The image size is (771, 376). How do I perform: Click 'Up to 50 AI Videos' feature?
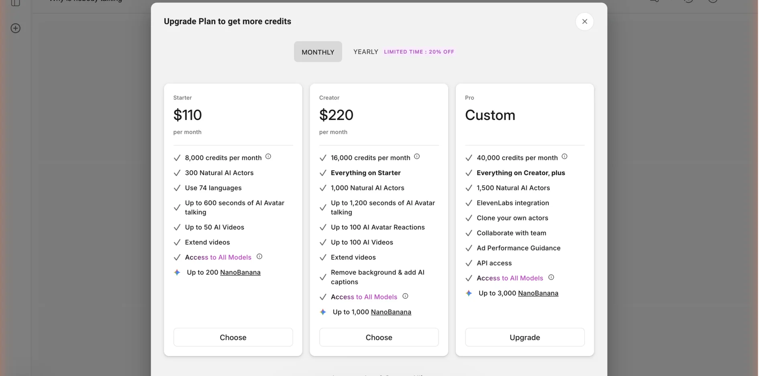214,227
